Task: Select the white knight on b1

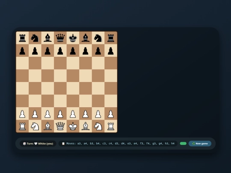Action: 35,126
